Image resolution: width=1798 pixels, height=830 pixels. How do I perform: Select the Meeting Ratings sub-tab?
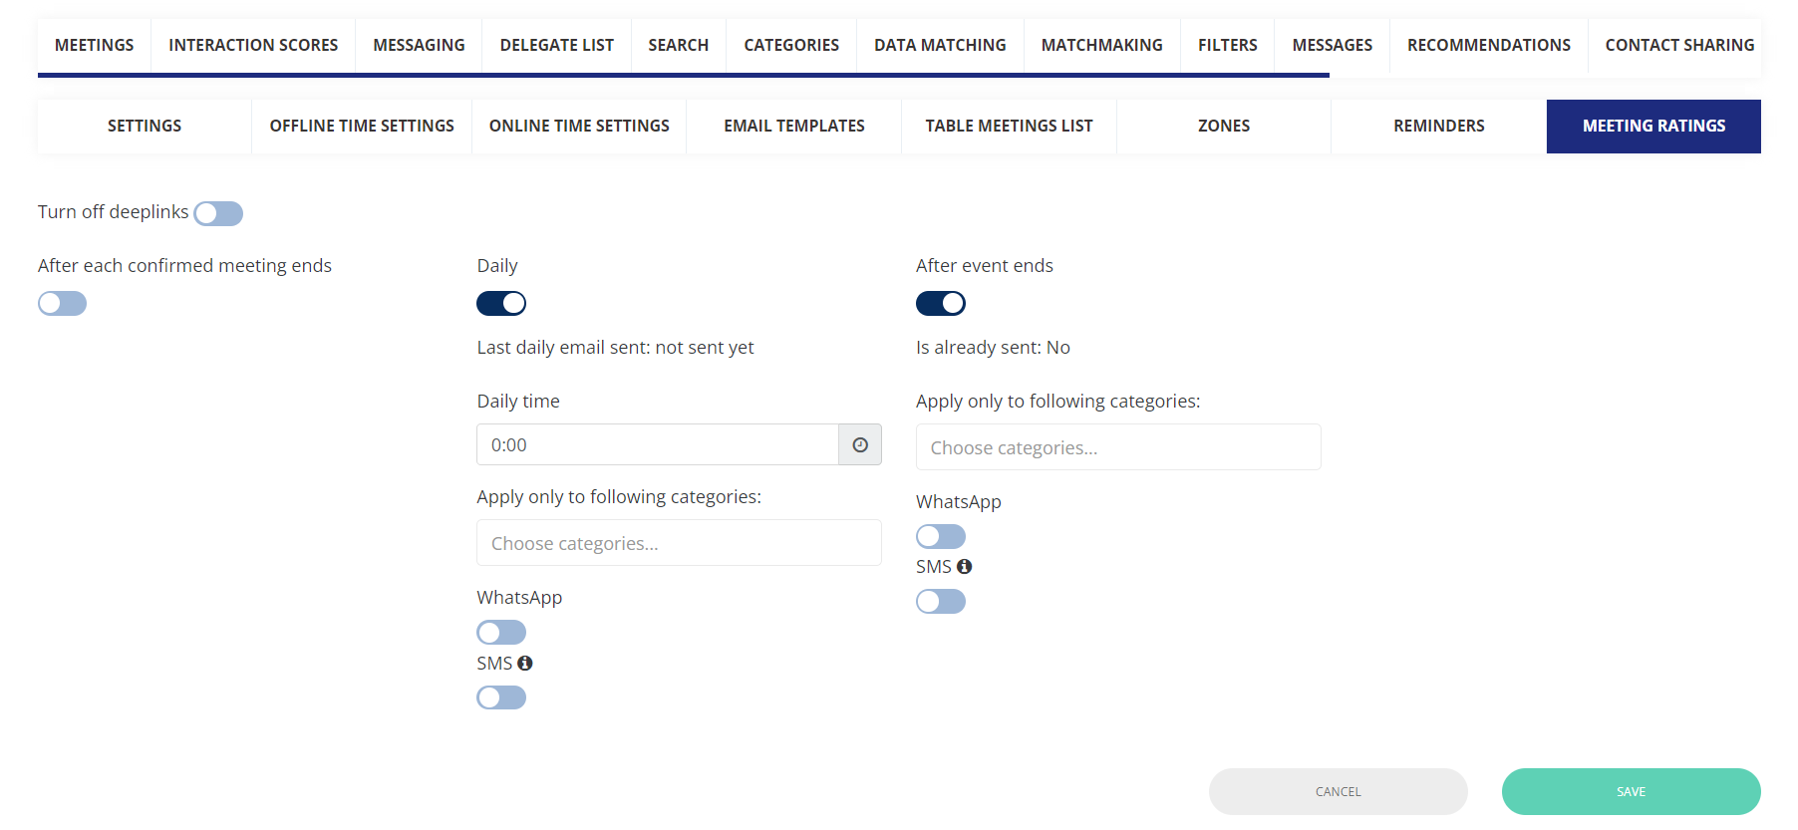[1653, 126]
